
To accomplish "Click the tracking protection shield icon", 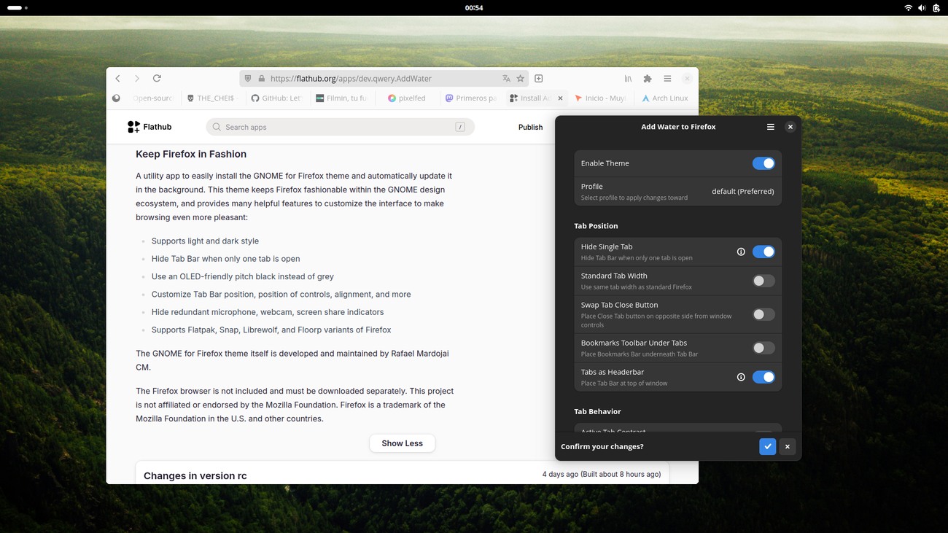I will tap(248, 79).
